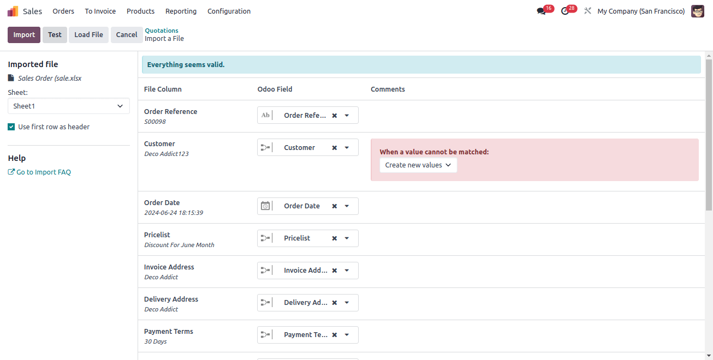Click the Deco Addict123 sample value

167,154
